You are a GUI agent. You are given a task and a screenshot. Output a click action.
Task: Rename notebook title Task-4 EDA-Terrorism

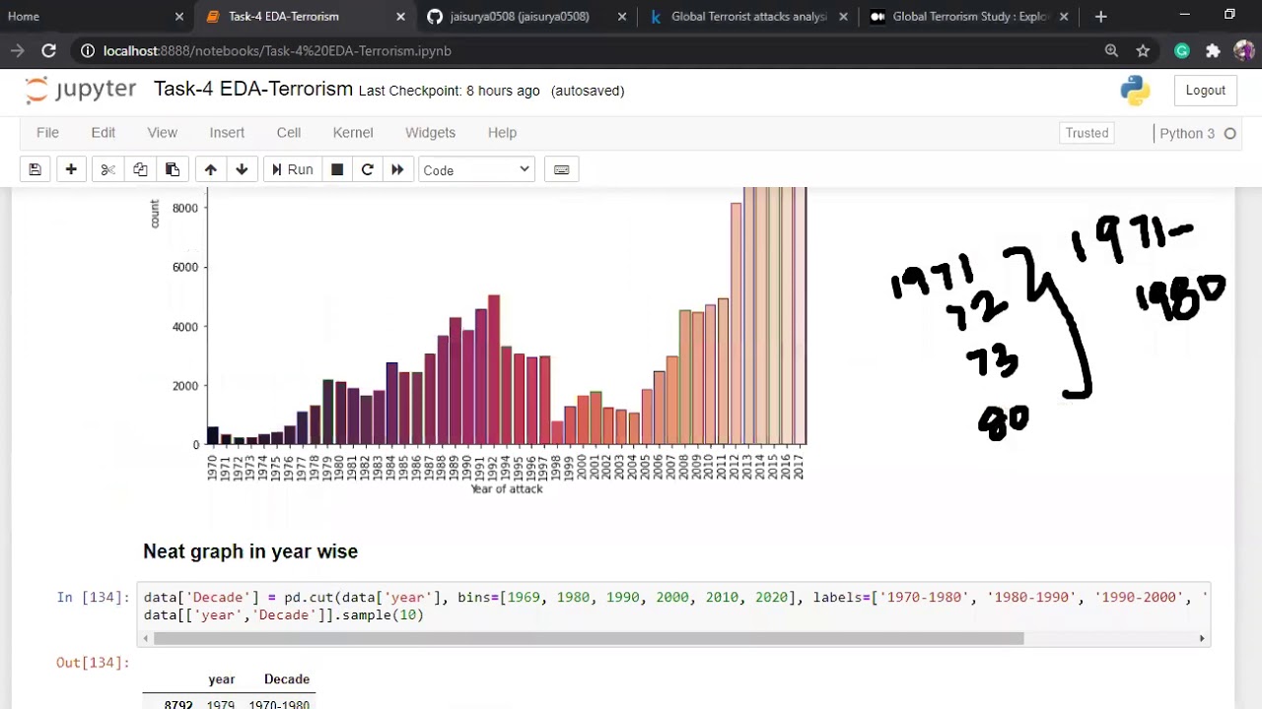(253, 89)
